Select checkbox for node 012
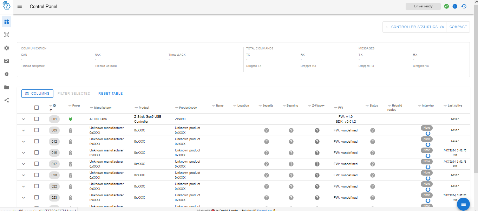 [x=37, y=142]
